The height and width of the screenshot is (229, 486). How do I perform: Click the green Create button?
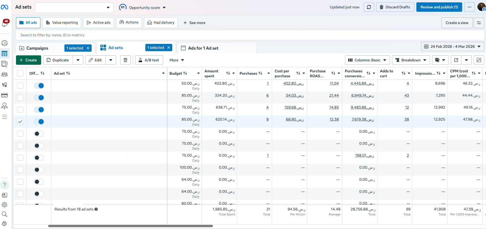(x=29, y=60)
